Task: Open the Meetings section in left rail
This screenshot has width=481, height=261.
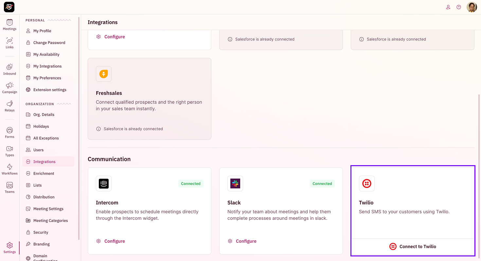Action: pyautogui.click(x=9, y=25)
